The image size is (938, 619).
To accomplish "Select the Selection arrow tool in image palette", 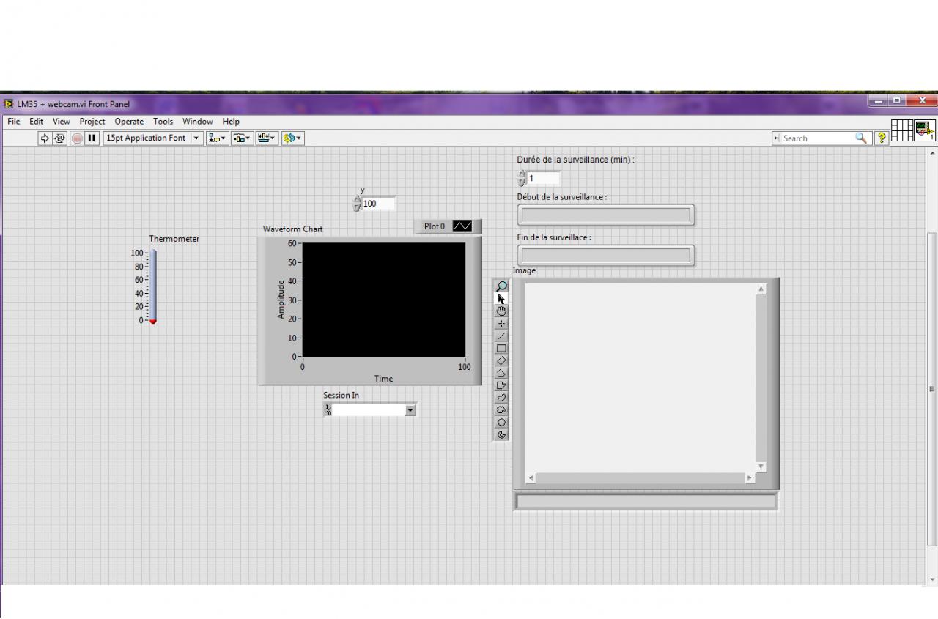I will (x=501, y=299).
